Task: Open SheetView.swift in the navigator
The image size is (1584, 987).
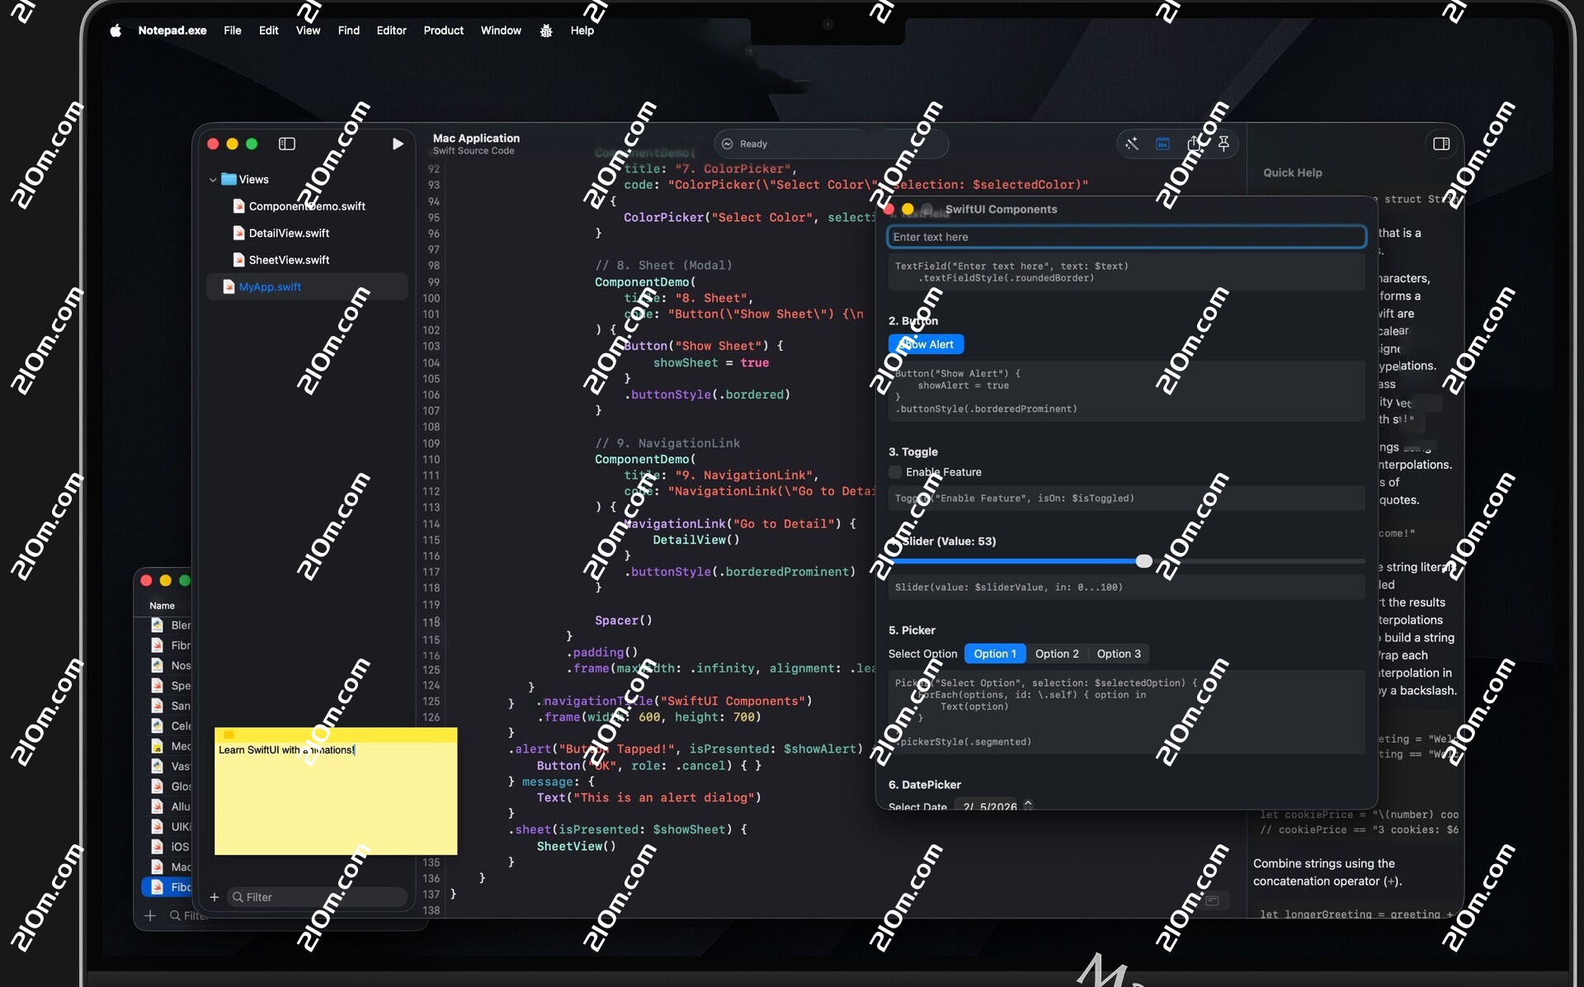Action: coord(307,260)
